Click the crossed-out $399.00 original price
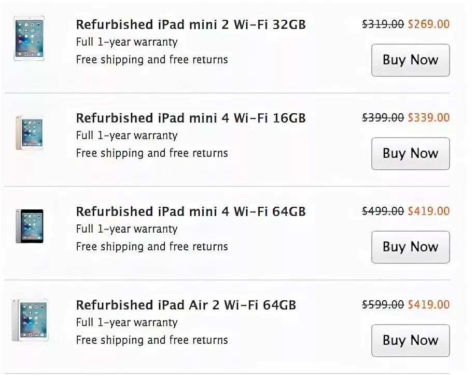 383,117
